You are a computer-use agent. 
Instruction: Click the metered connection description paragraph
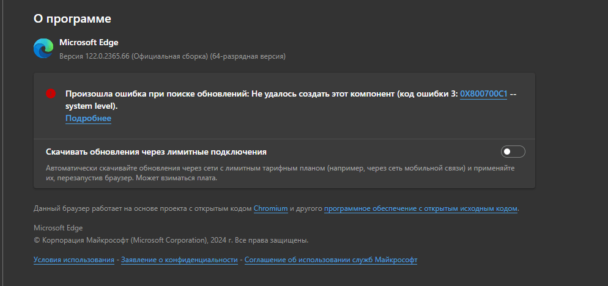tap(280, 173)
